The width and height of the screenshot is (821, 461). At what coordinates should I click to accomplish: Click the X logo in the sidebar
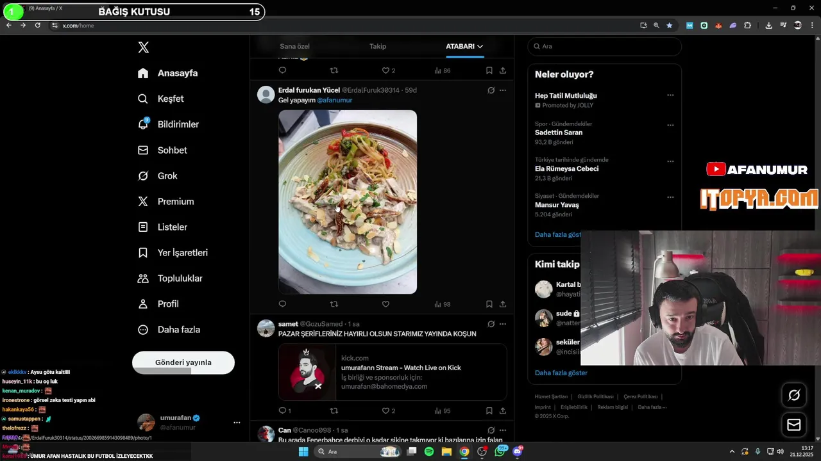144,47
